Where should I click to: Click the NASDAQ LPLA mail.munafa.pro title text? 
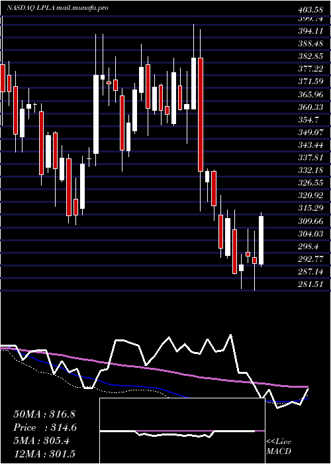coord(58,8)
